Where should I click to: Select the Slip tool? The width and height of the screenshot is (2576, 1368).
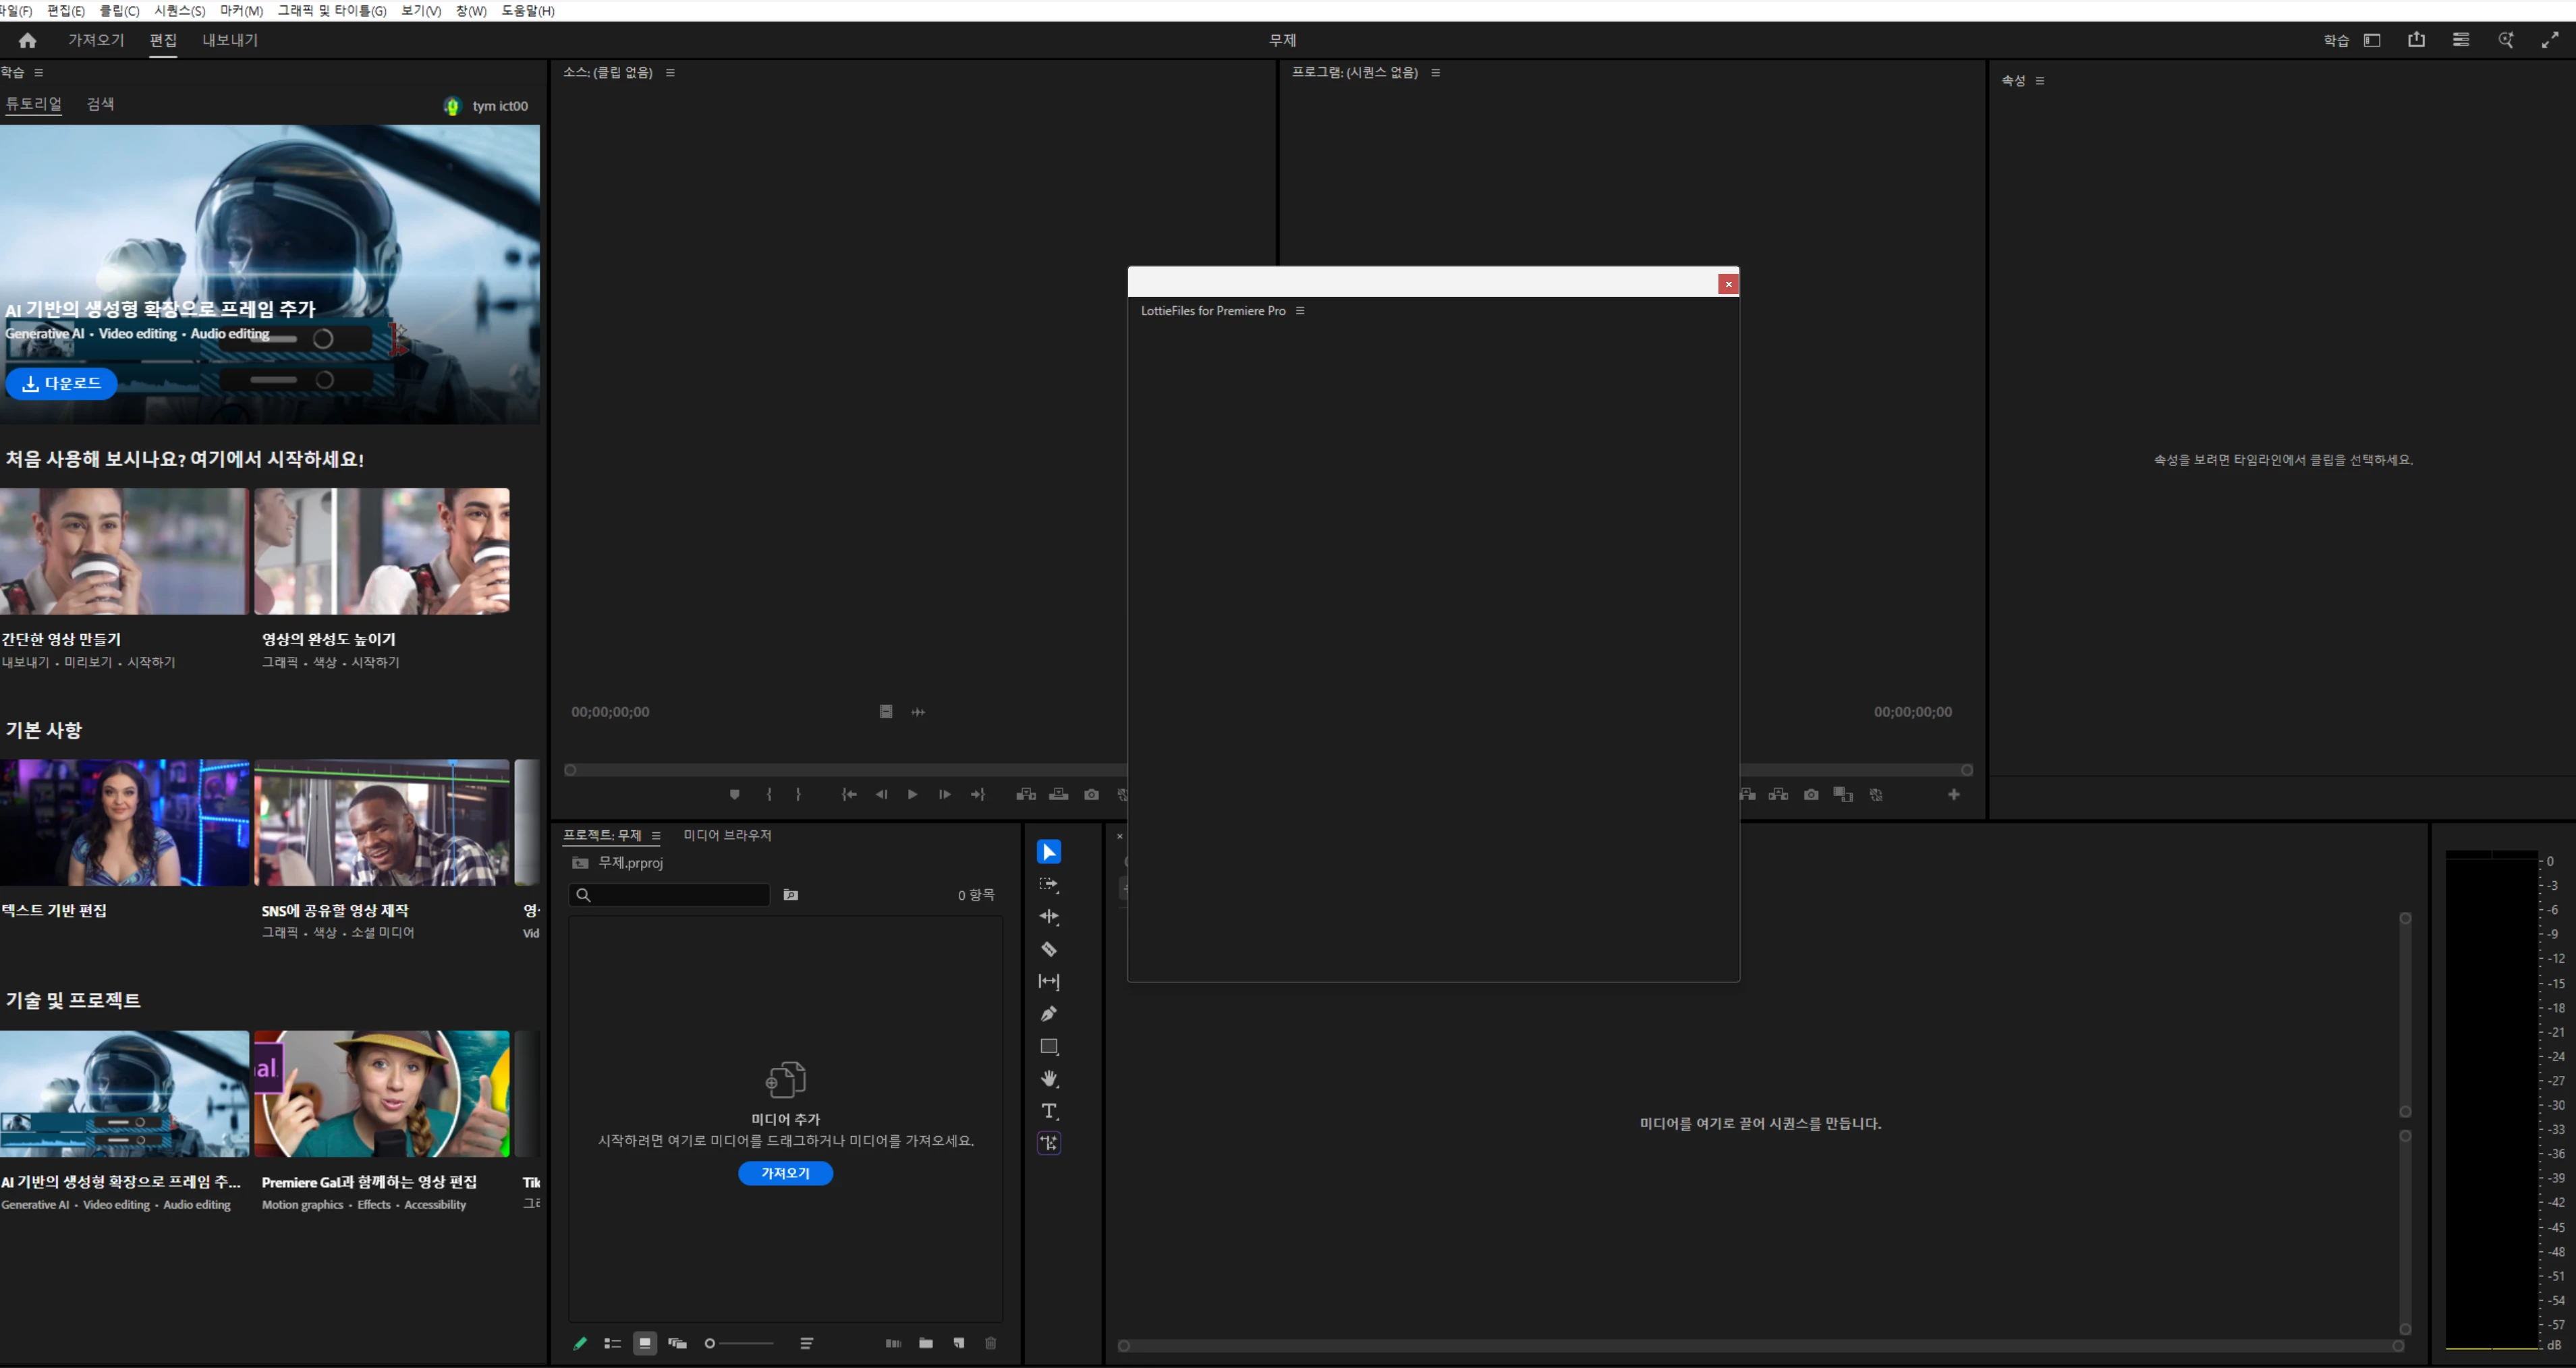(x=1048, y=981)
